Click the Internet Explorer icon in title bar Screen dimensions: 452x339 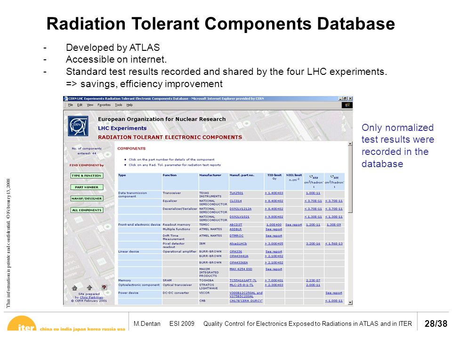coord(66,98)
